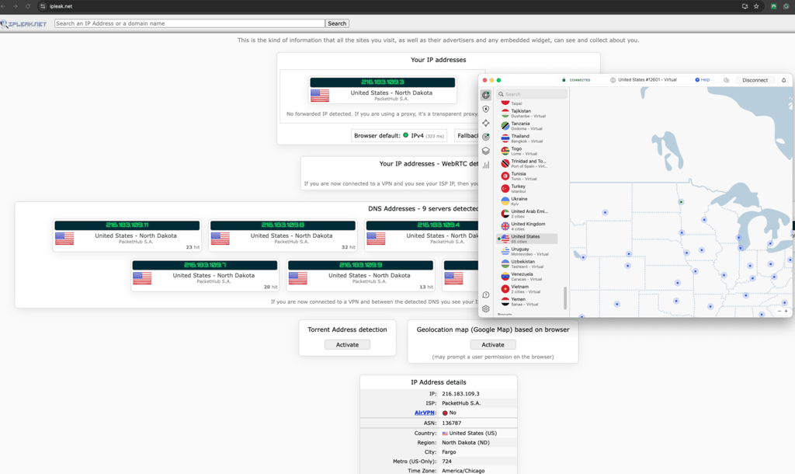Click the green connected server dot on map
Viewport: 795px width, 474px height.
681,202
